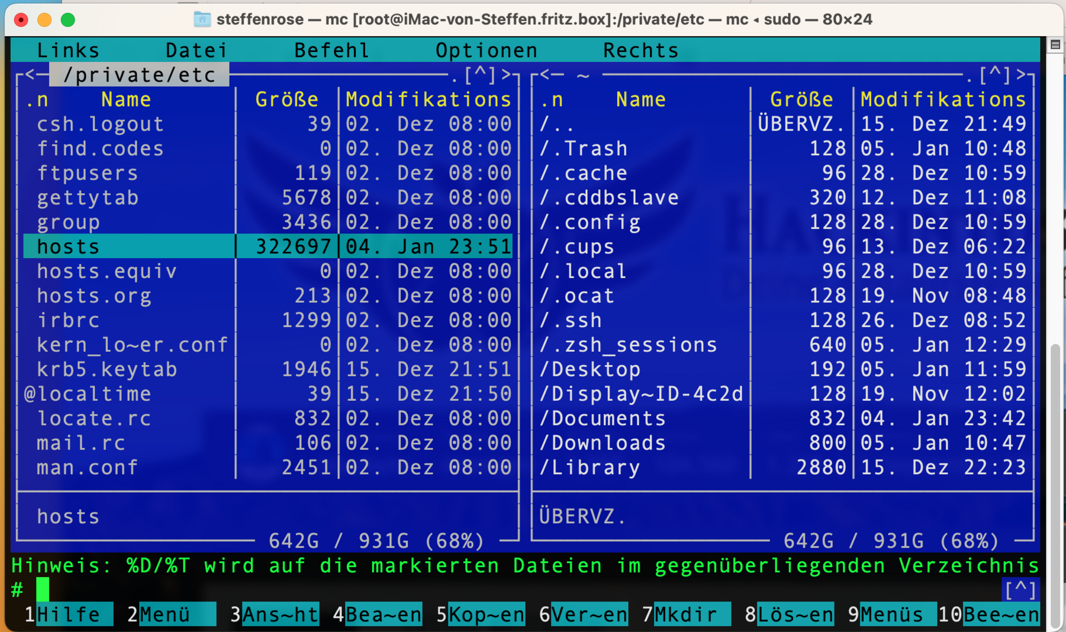1066x632 pixels.
Task: Sort right panel by Größe column
Action: coord(801,100)
